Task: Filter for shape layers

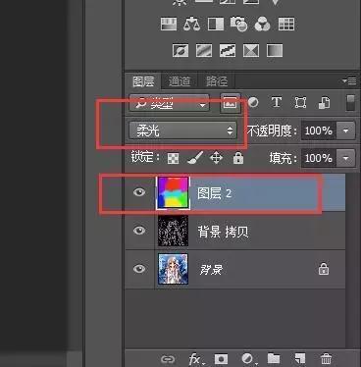Action: click(x=300, y=103)
